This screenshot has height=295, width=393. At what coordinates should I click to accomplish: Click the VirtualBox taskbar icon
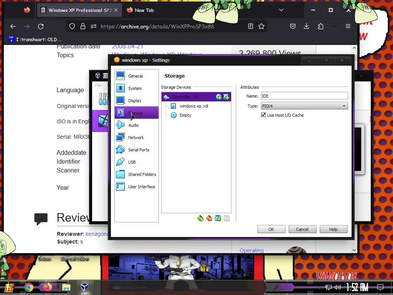[84, 287]
